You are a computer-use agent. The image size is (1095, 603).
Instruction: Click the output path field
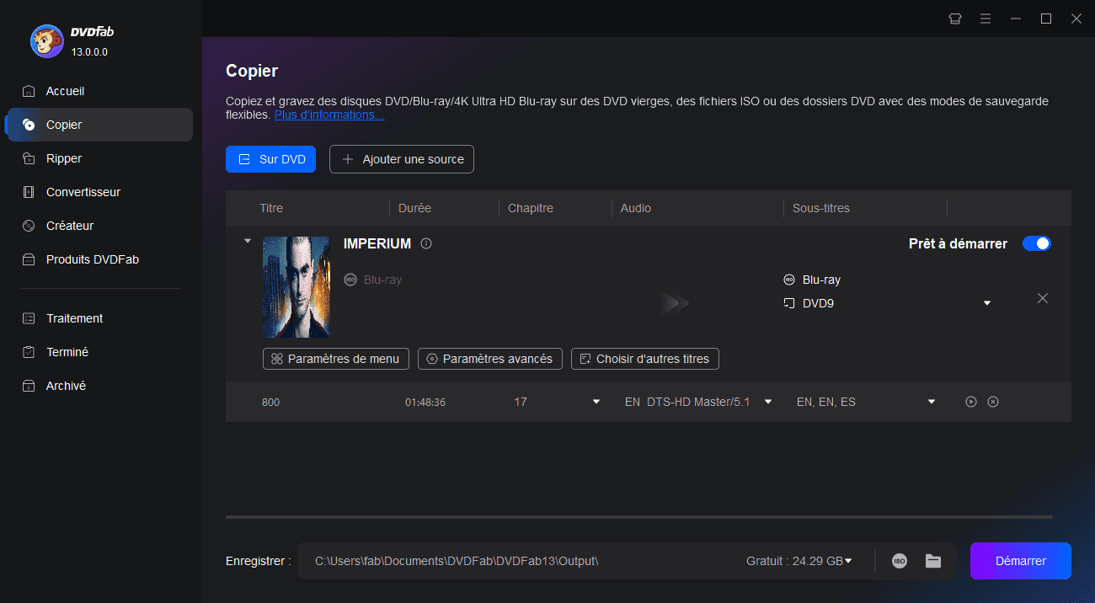[x=457, y=561]
